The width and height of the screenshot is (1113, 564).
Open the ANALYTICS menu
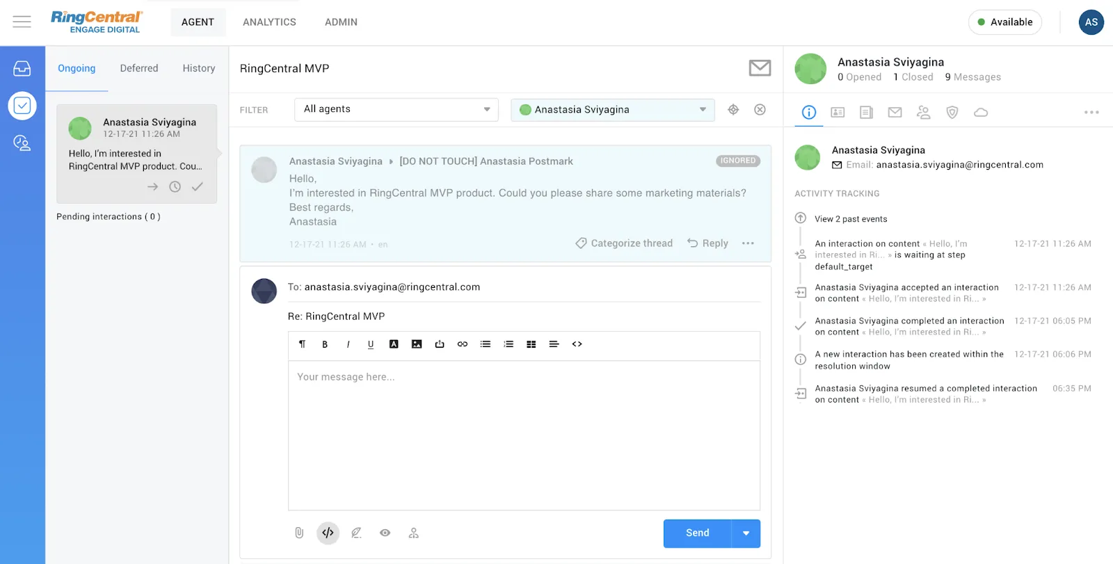pyautogui.click(x=269, y=22)
